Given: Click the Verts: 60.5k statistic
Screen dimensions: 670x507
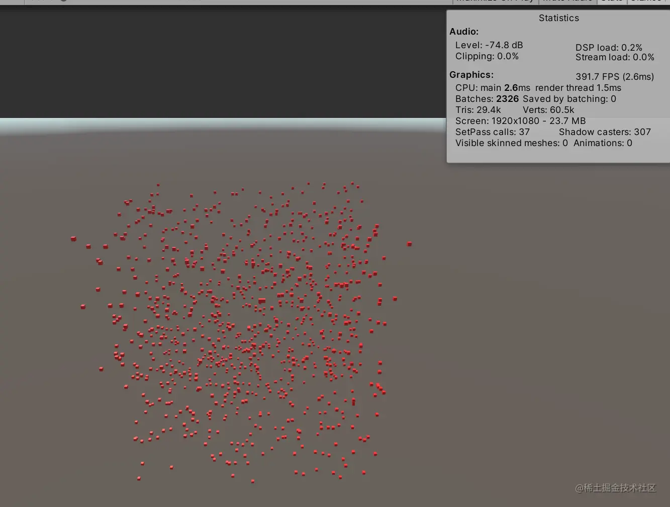Looking at the screenshot, I should click(548, 110).
